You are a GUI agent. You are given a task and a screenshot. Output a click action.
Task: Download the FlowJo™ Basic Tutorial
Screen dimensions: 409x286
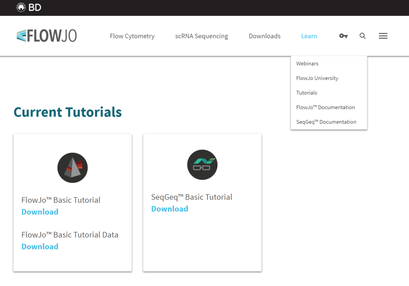click(40, 212)
